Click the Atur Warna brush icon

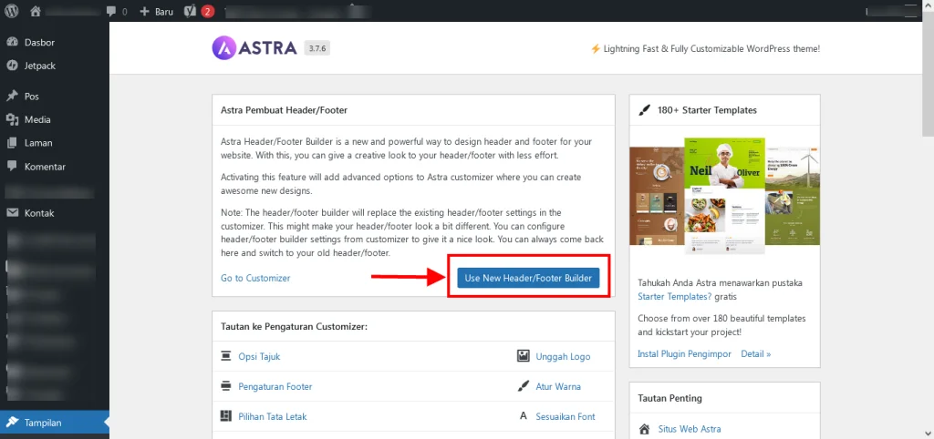click(x=523, y=386)
